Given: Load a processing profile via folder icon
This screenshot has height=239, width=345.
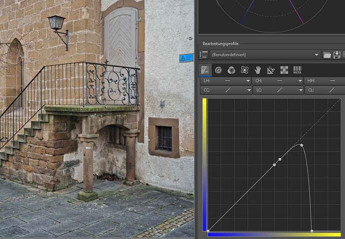Looking at the screenshot, I should (x=327, y=55).
